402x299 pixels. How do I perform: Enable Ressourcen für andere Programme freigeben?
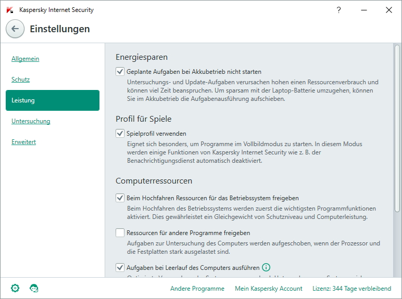pyautogui.click(x=120, y=232)
